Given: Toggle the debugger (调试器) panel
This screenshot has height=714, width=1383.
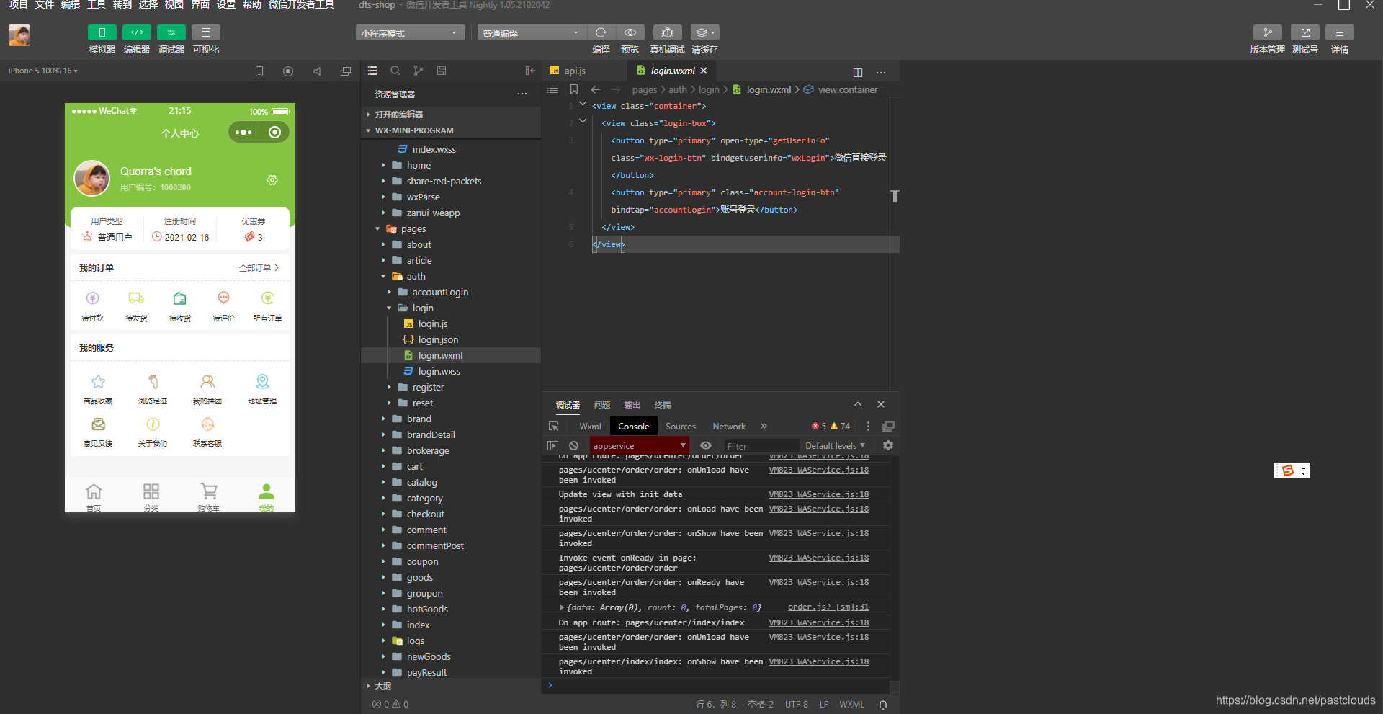Looking at the screenshot, I should [x=171, y=32].
